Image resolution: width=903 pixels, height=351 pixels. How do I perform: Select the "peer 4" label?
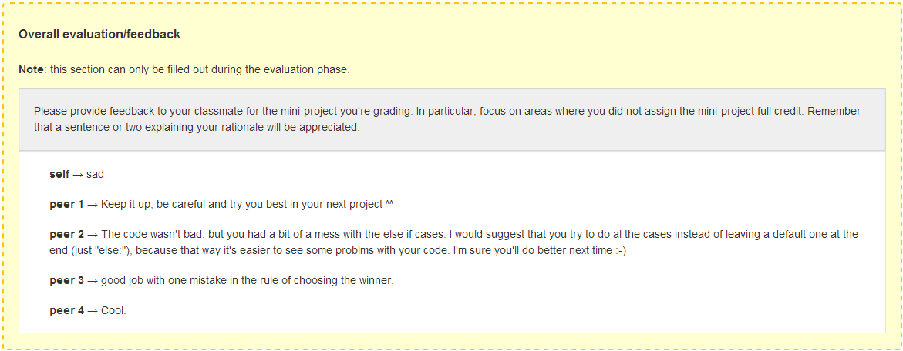[66, 311]
